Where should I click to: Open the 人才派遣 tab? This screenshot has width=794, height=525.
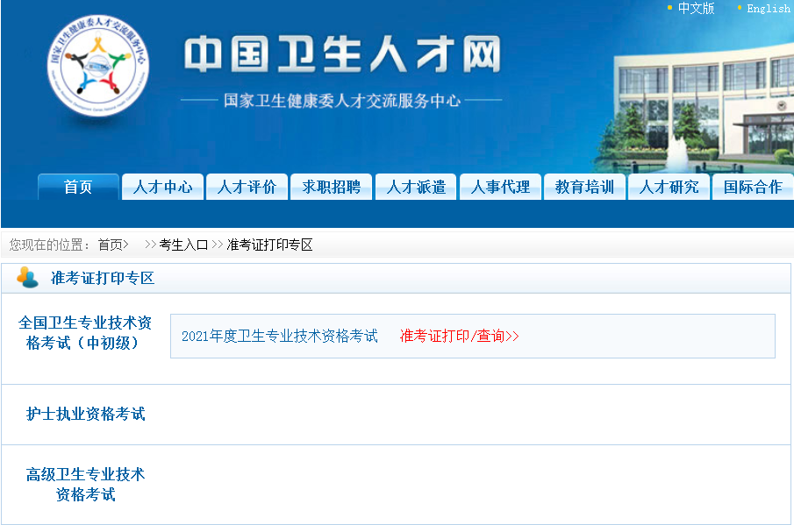pos(416,187)
